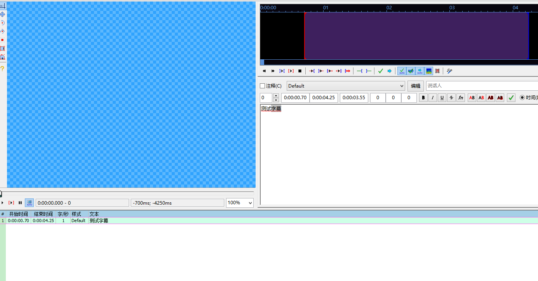Play video from the video controls
The image size is (538, 281).
(2, 203)
